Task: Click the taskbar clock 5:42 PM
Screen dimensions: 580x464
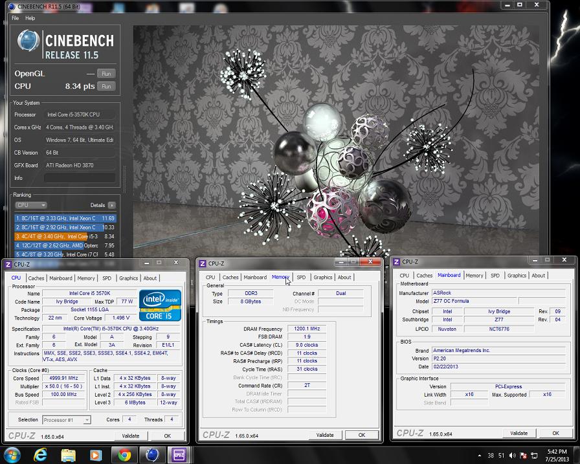Action: pos(557,452)
